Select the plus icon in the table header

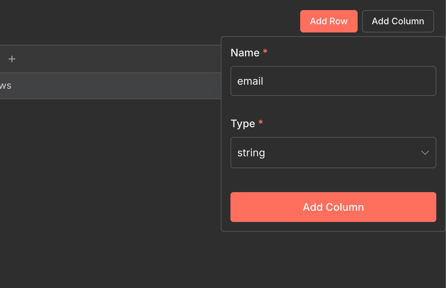[12, 59]
